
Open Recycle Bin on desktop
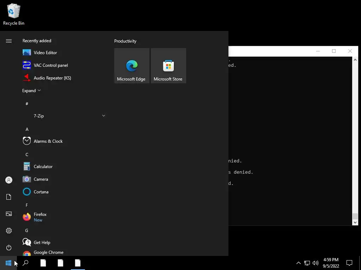(x=14, y=14)
